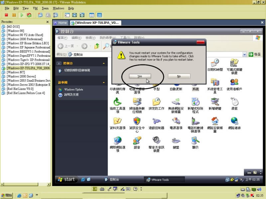Click the 移至 Go button
This screenshot has height=199, width=266.
(x=255, y=54)
